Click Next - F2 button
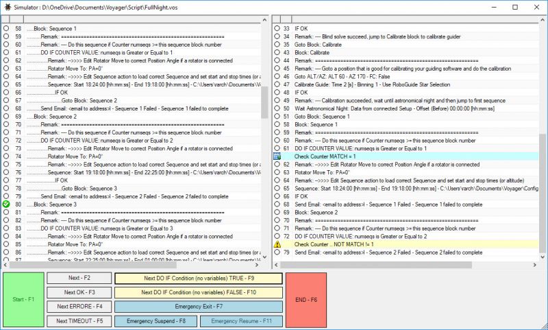This screenshot has height=330, width=548. pos(79,279)
